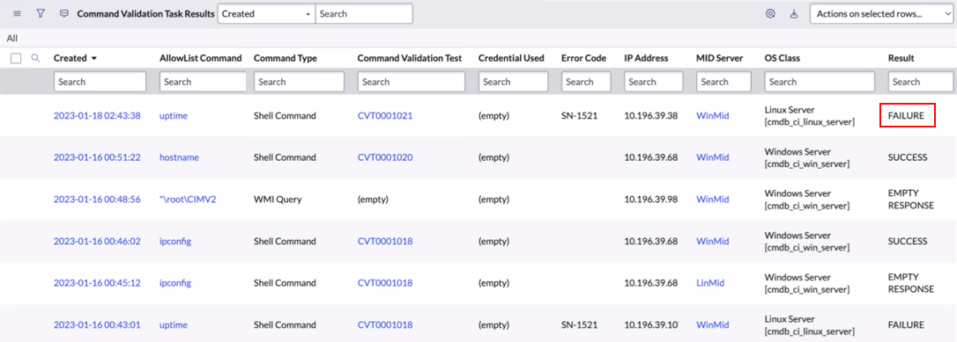The image size is (957, 342).
Task: Sort by Created column header arrow
Action: [x=94, y=58]
